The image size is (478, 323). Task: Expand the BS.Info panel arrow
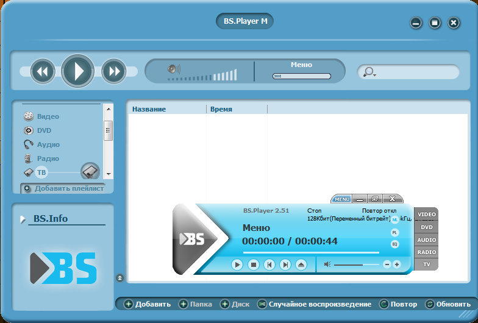coord(23,219)
